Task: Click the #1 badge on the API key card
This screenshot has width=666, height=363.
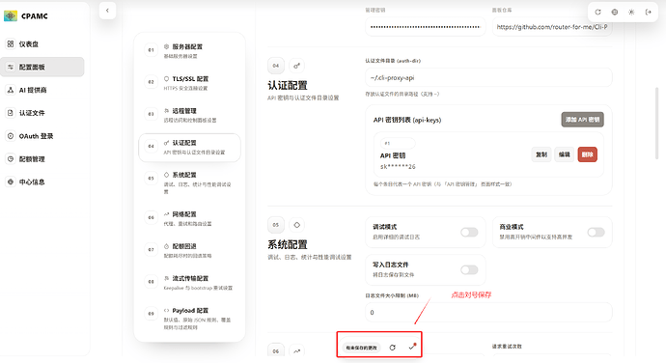Action: coord(397,143)
